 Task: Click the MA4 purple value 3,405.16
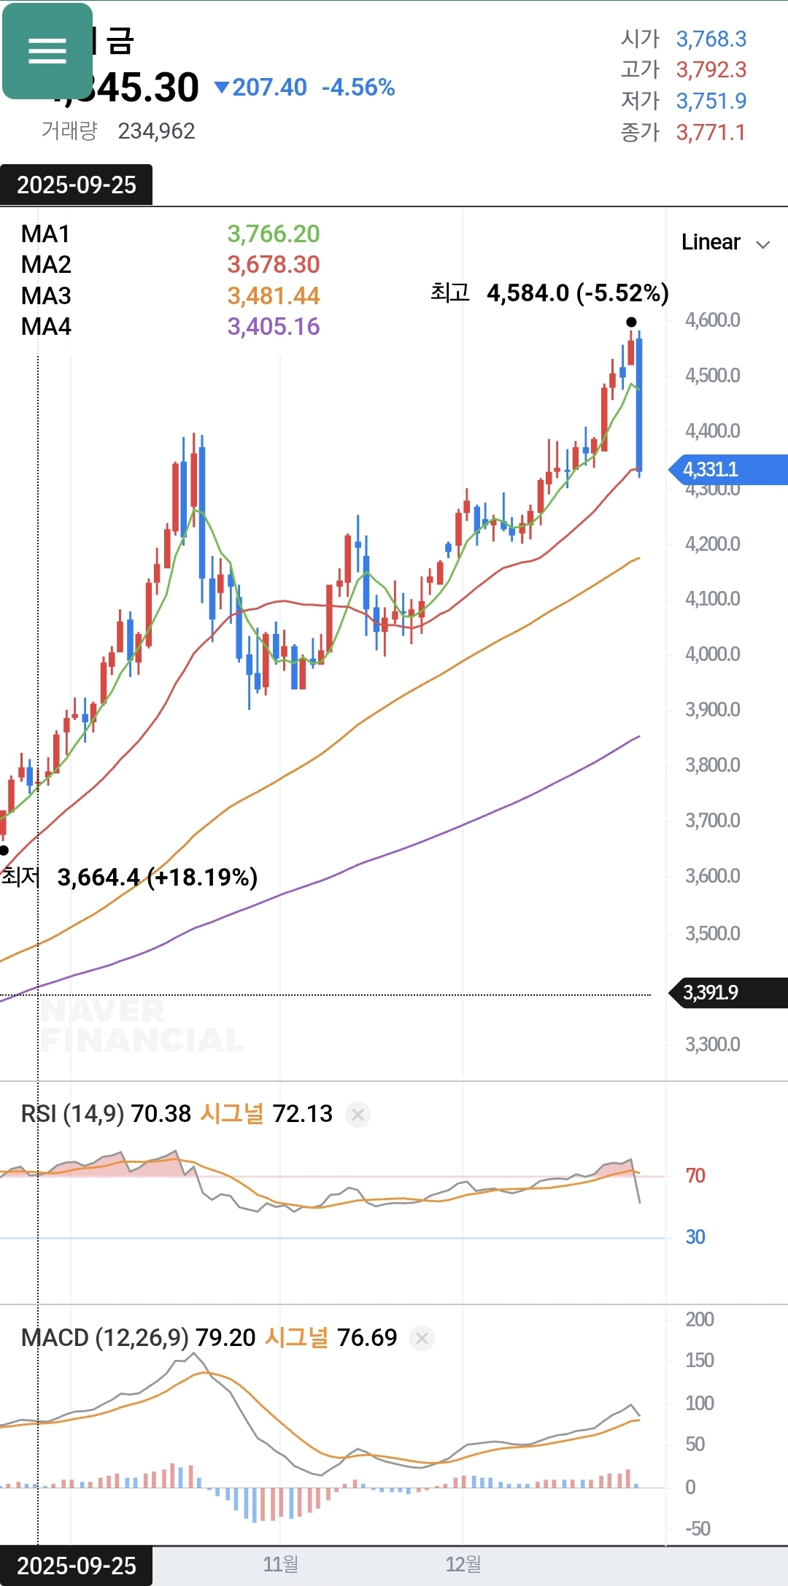click(x=274, y=327)
